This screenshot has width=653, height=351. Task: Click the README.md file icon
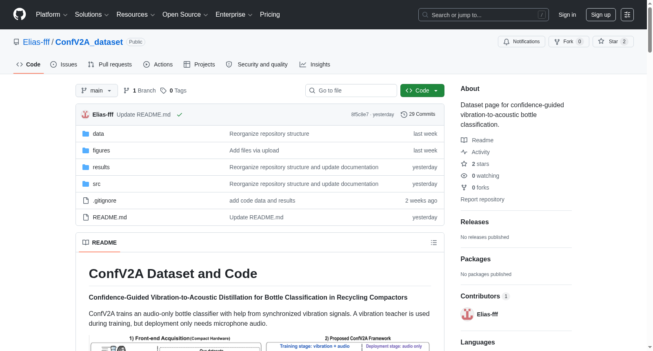[x=86, y=217]
